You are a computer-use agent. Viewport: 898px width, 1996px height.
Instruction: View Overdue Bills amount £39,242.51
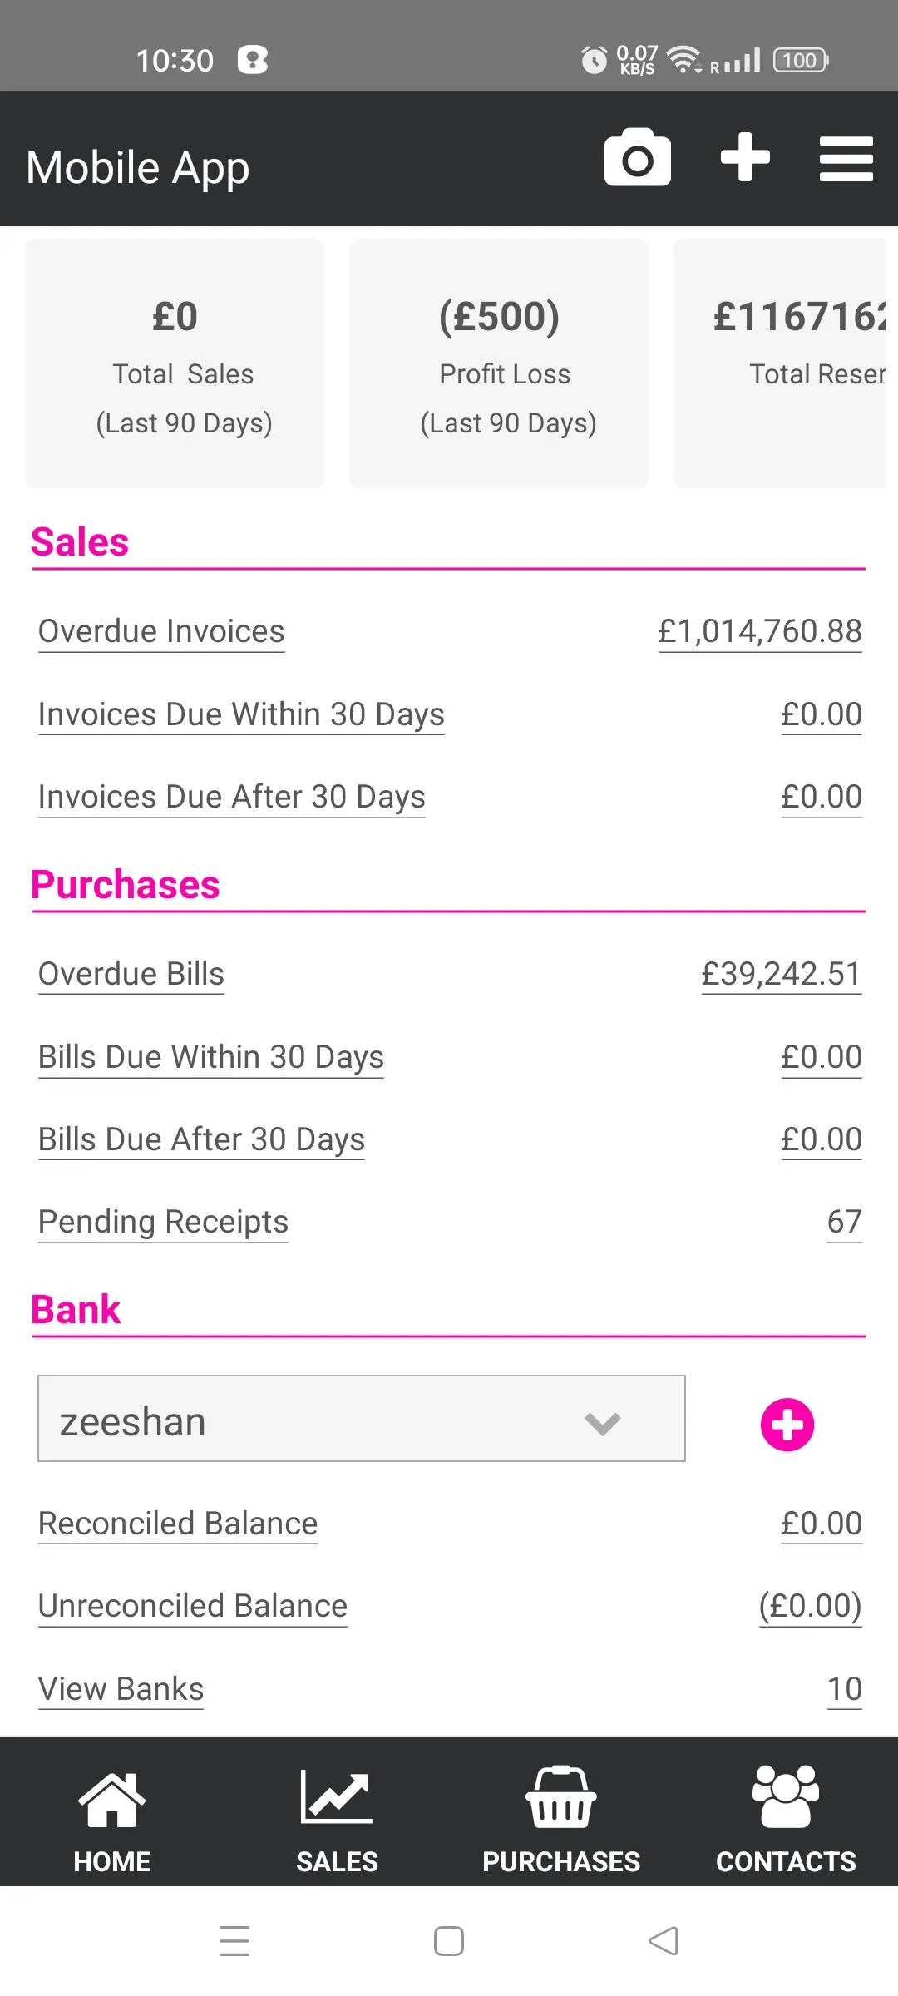tap(781, 974)
